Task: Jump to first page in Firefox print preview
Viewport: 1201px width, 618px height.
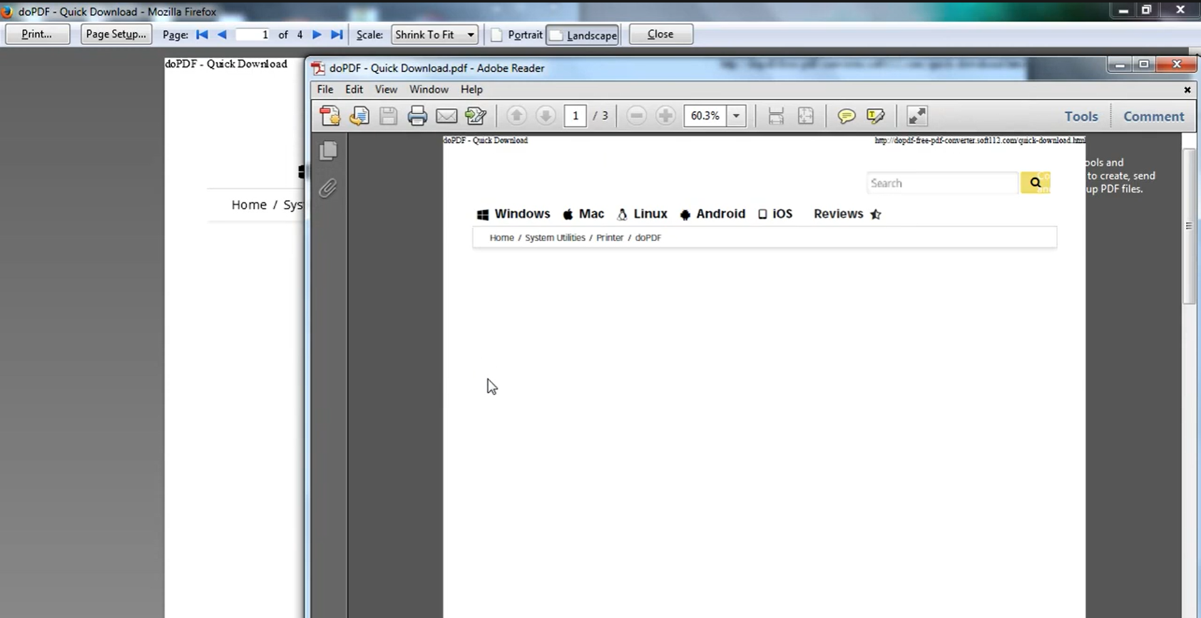Action: point(202,34)
